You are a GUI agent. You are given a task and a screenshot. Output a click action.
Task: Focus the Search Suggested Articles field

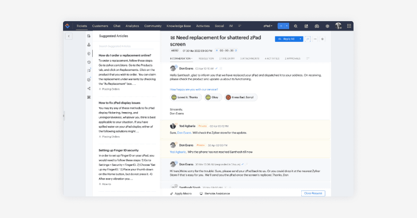click(126, 46)
